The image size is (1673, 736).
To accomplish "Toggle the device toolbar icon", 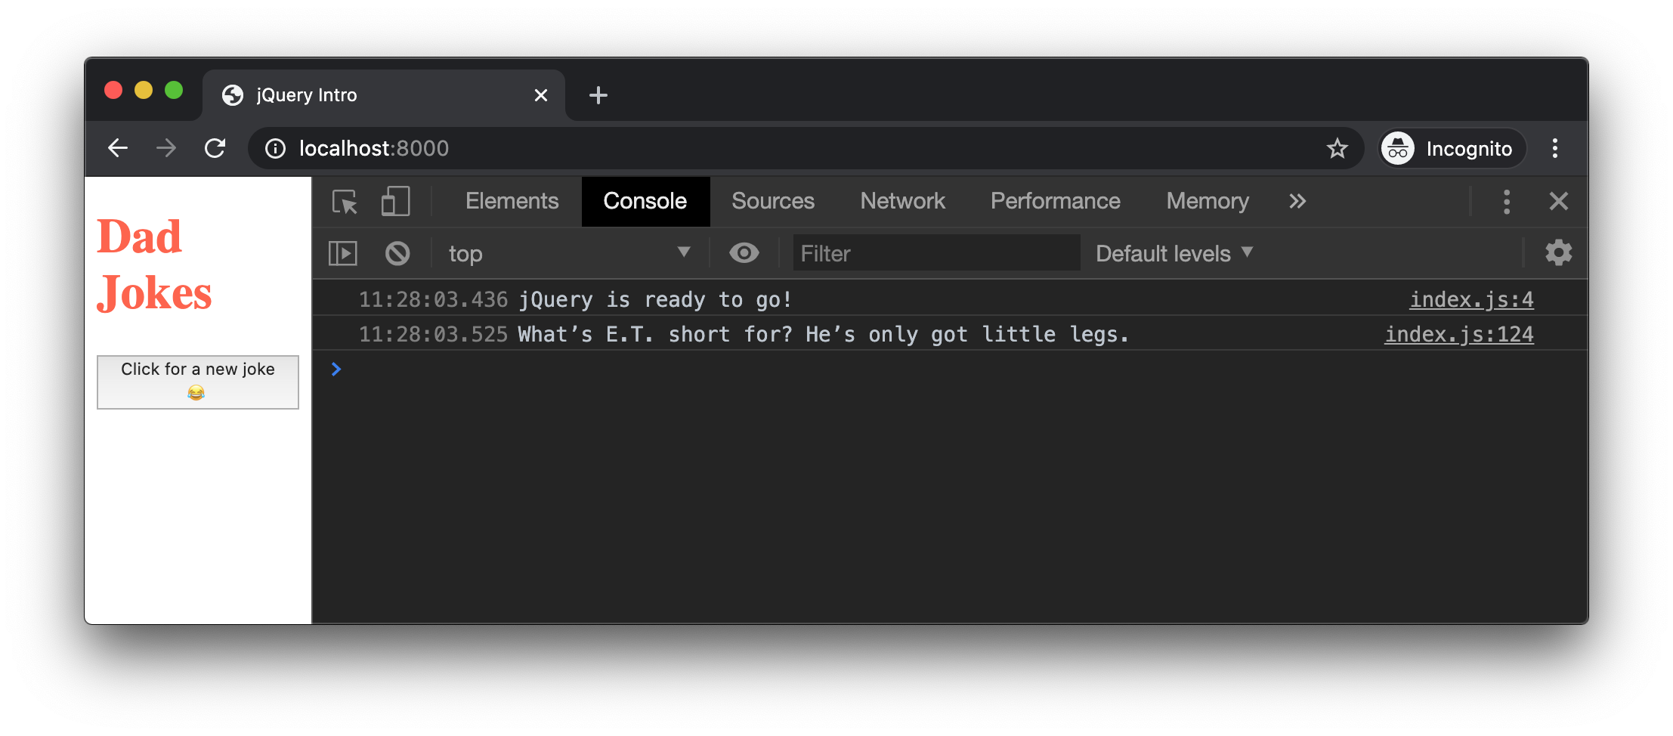I will click(394, 202).
